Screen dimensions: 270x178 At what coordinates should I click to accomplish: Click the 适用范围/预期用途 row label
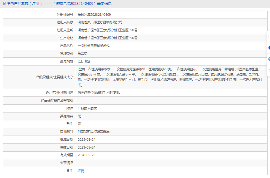pyautogui.click(x=57, y=93)
